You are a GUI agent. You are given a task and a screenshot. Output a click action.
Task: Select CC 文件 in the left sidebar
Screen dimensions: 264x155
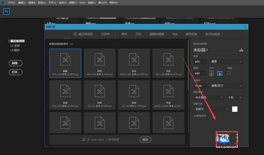(x=15, y=46)
